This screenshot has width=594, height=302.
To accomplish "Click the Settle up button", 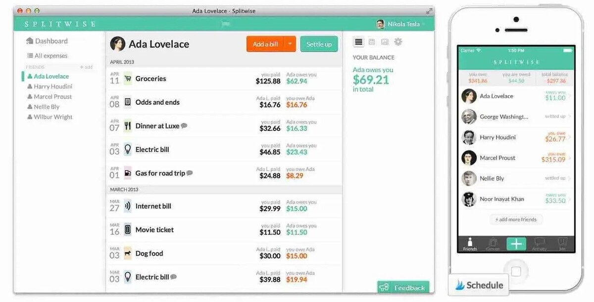I will 319,44.
